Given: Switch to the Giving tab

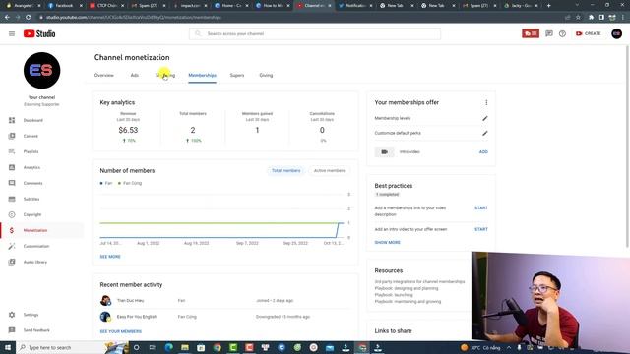Looking at the screenshot, I should (266, 75).
